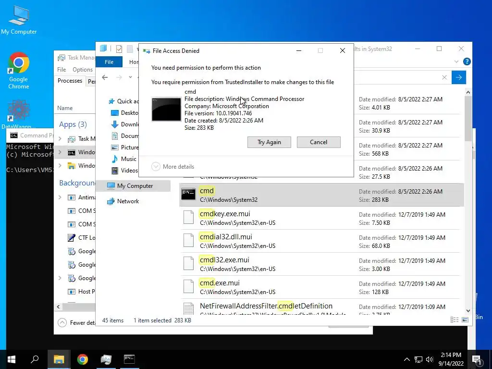Click the Properties quick access toolbar icon

[119, 49]
